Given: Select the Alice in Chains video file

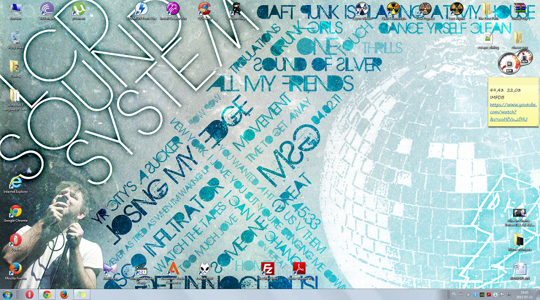Looking at the screenshot, I should coord(519,217).
